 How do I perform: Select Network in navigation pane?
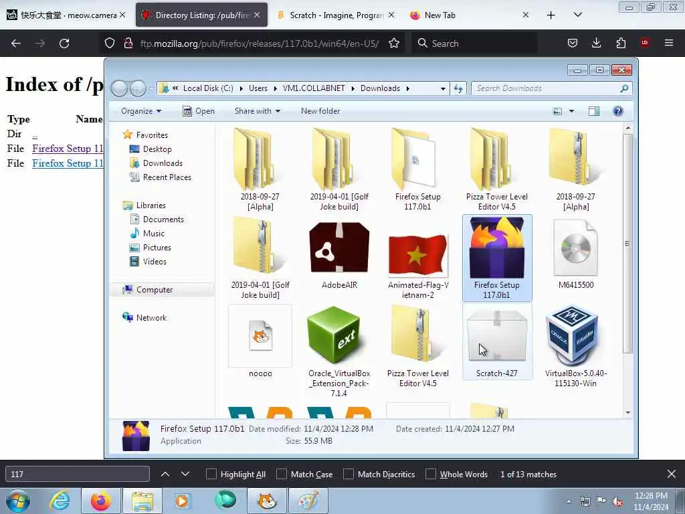(x=144, y=318)
